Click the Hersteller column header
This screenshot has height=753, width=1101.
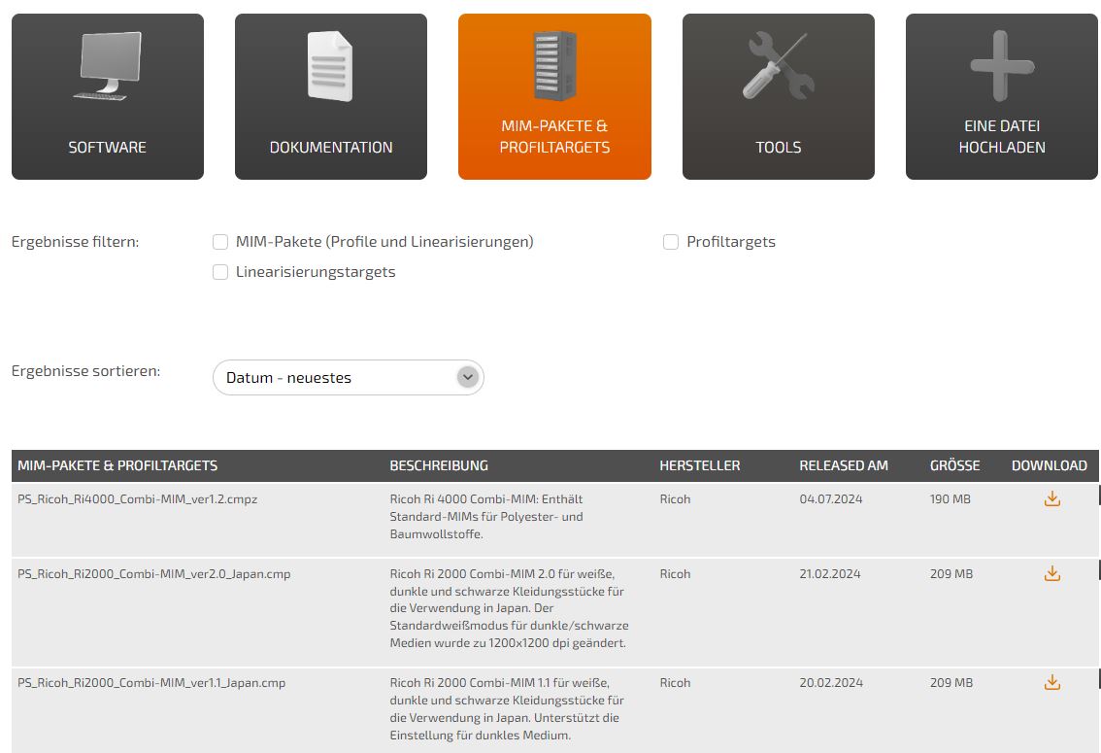699,466
